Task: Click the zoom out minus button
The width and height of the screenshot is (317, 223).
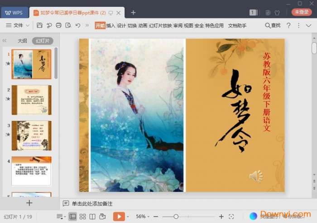Action: [156, 217]
